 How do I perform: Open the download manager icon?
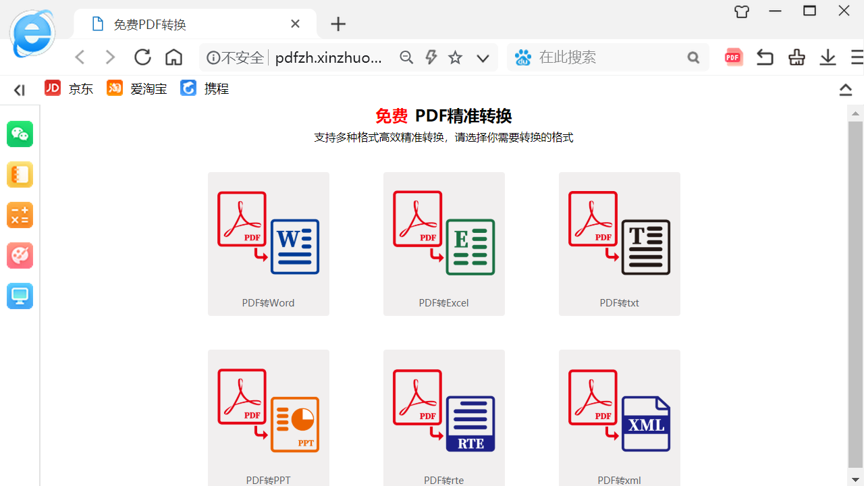[x=828, y=57]
